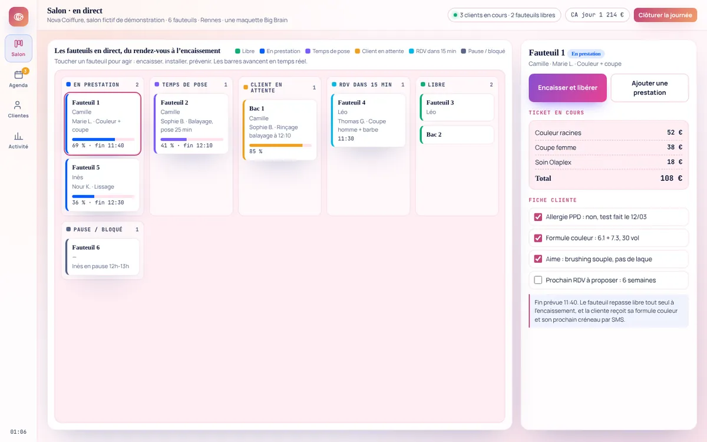Click the EN PRESTATION column header

tap(103, 84)
